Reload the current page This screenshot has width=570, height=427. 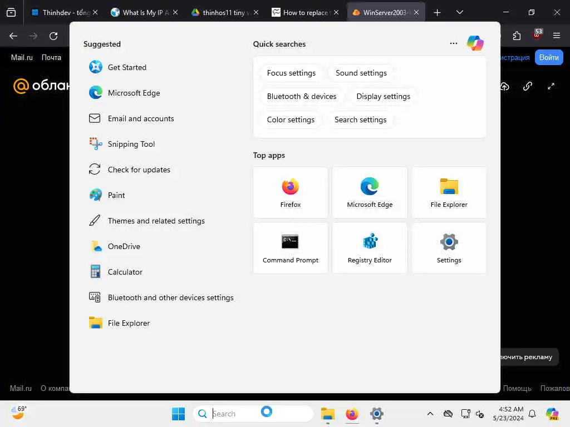point(53,36)
